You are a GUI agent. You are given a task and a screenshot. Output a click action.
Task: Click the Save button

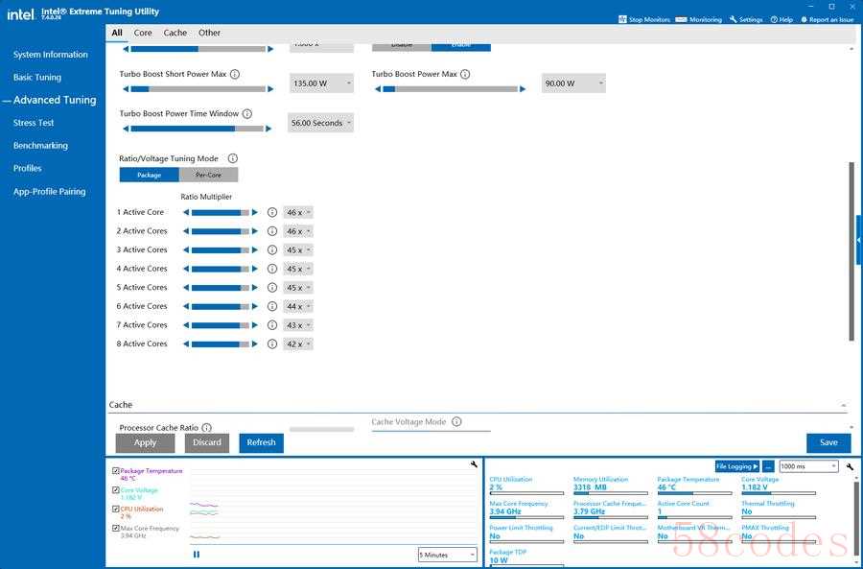point(828,443)
